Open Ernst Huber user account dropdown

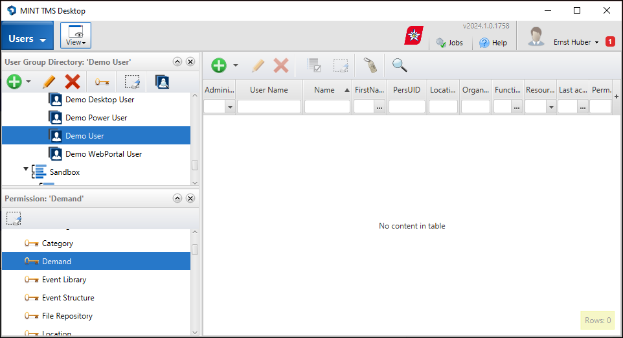576,42
